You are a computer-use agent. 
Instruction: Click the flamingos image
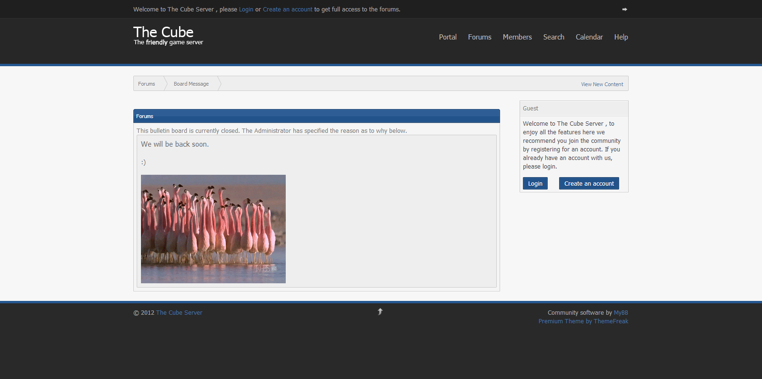213,229
